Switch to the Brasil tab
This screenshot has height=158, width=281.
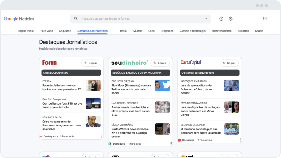click(x=124, y=31)
